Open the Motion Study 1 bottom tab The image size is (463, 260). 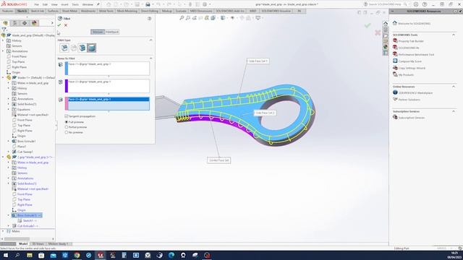[x=58, y=244]
